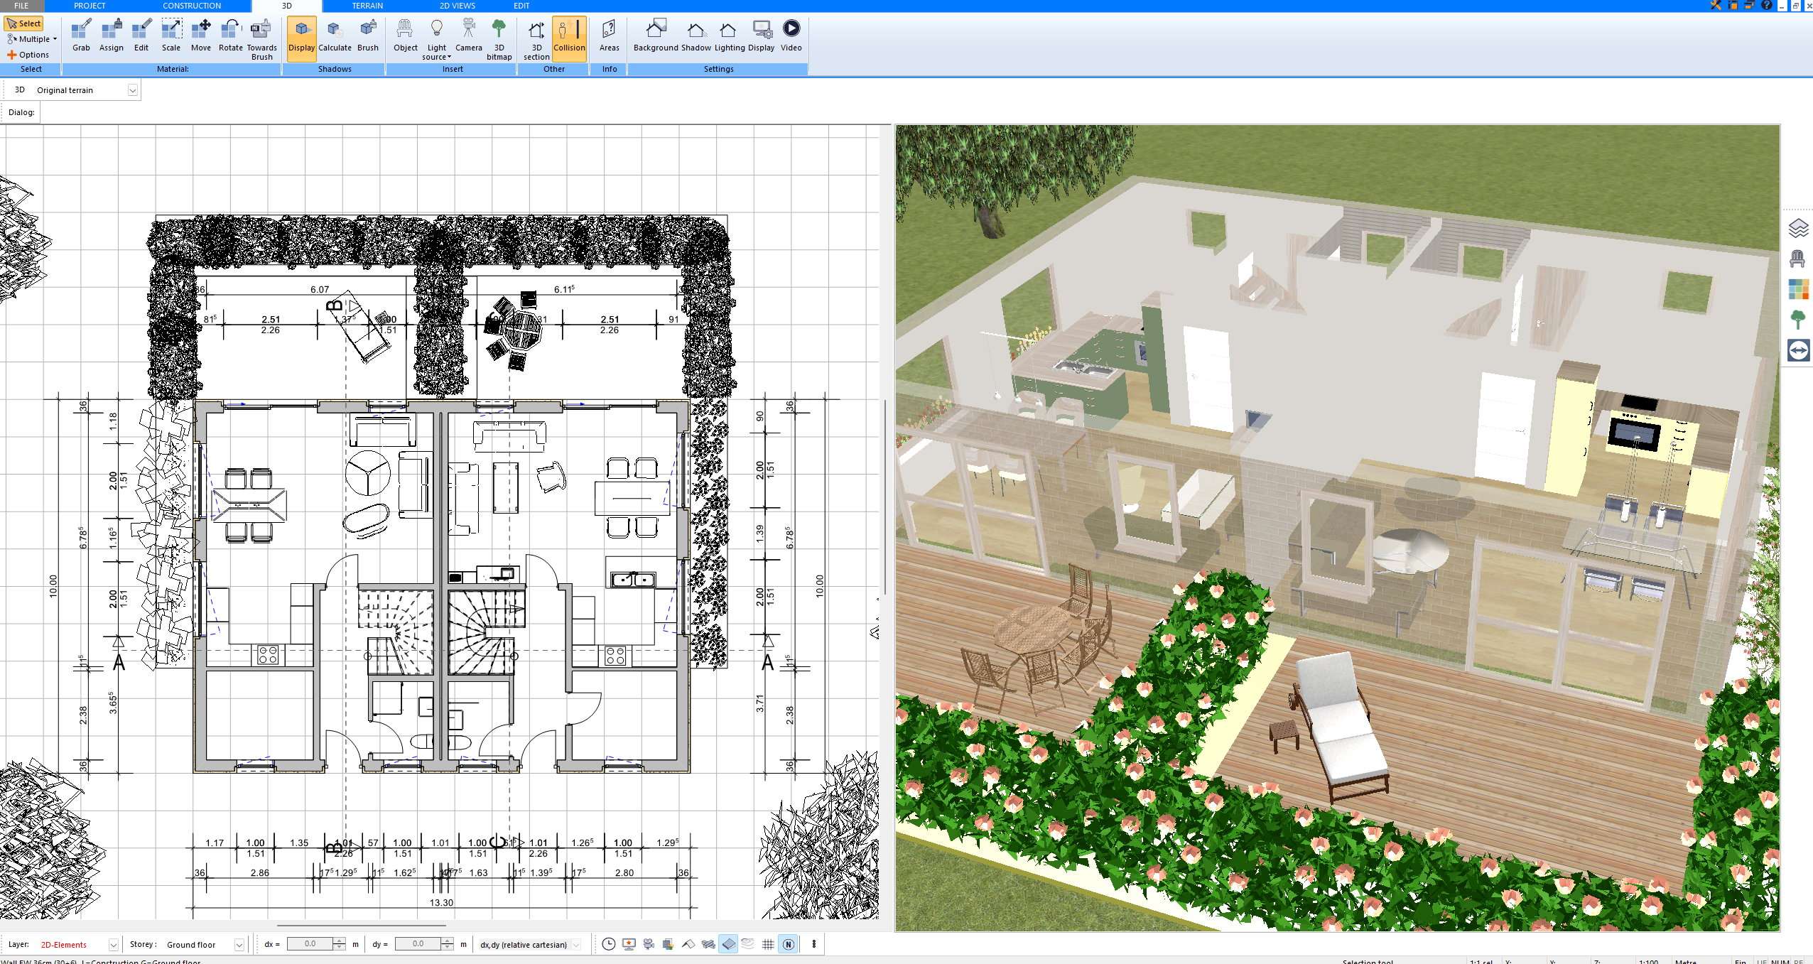Open Lighting settings
Viewport: 1813px width, 964px height.
(729, 36)
